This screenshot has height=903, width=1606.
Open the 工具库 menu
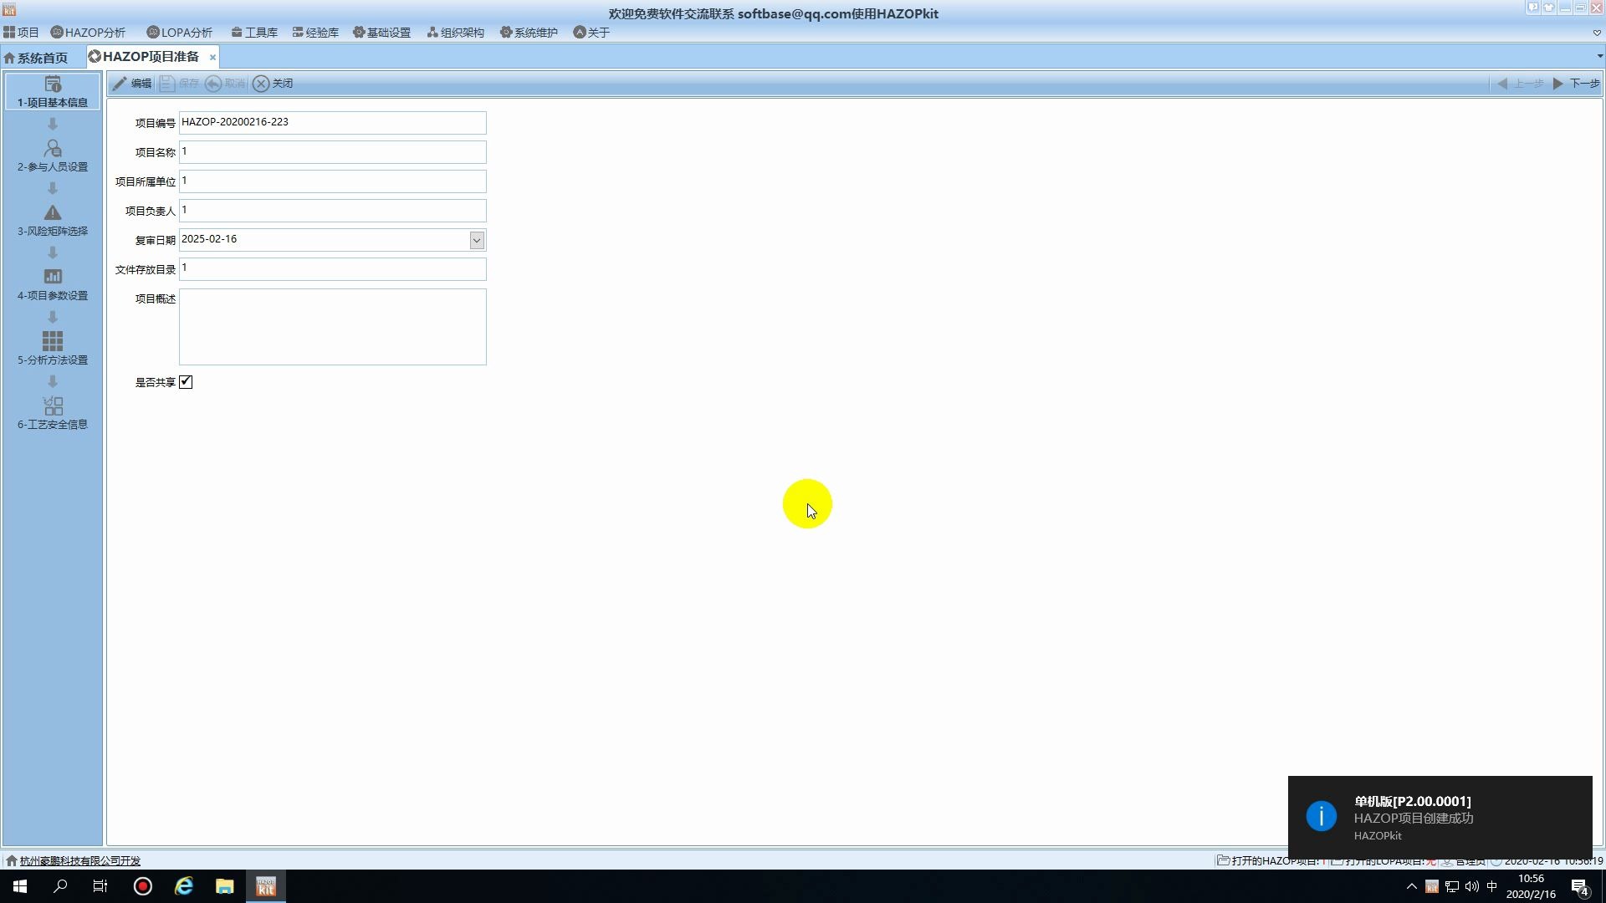tap(254, 33)
